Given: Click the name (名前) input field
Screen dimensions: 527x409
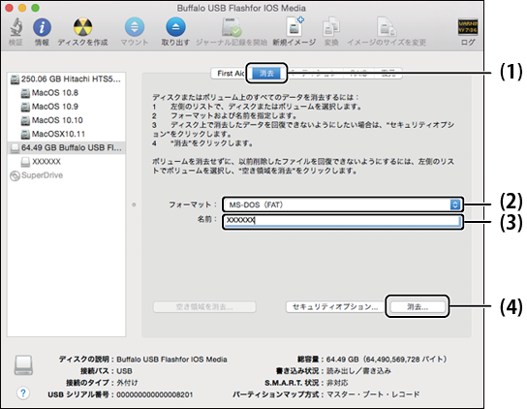Looking at the screenshot, I should 342,220.
